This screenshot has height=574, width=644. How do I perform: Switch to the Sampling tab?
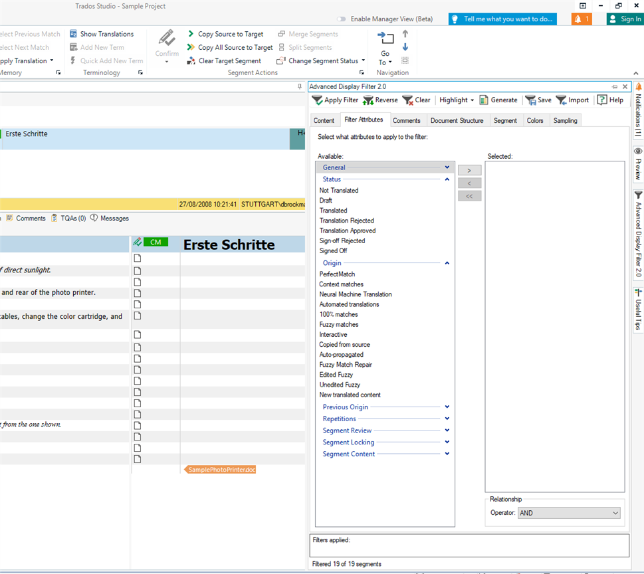click(565, 120)
